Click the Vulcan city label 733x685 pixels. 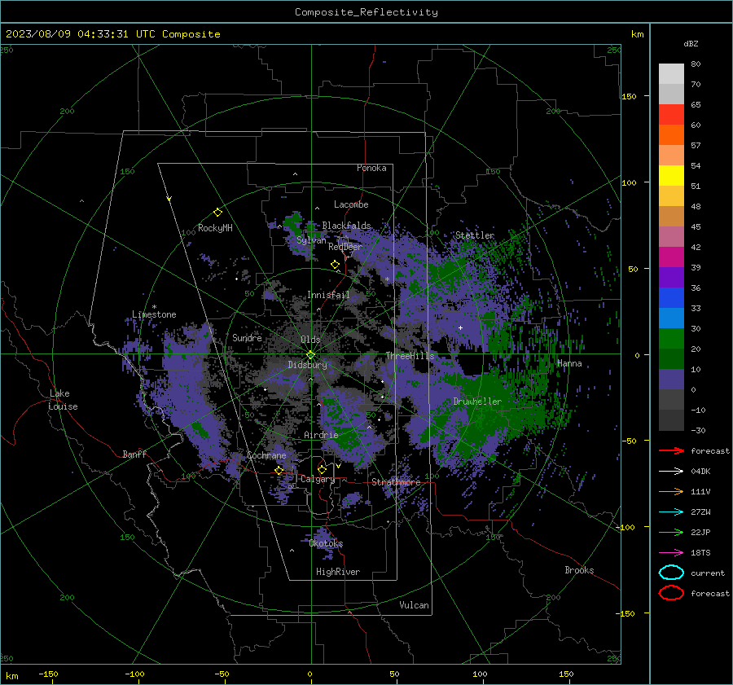tap(414, 605)
